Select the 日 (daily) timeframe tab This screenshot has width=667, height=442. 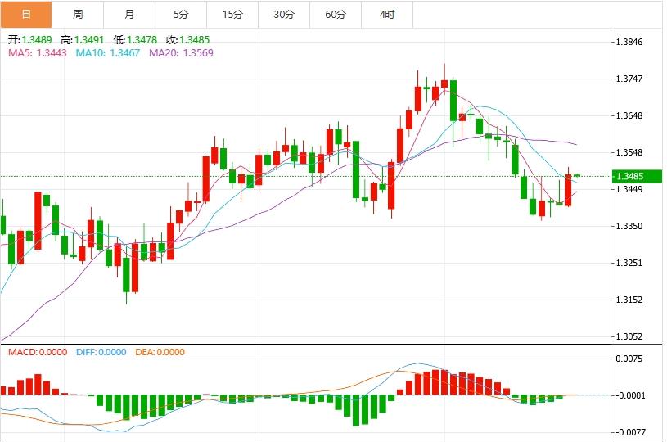26,15
